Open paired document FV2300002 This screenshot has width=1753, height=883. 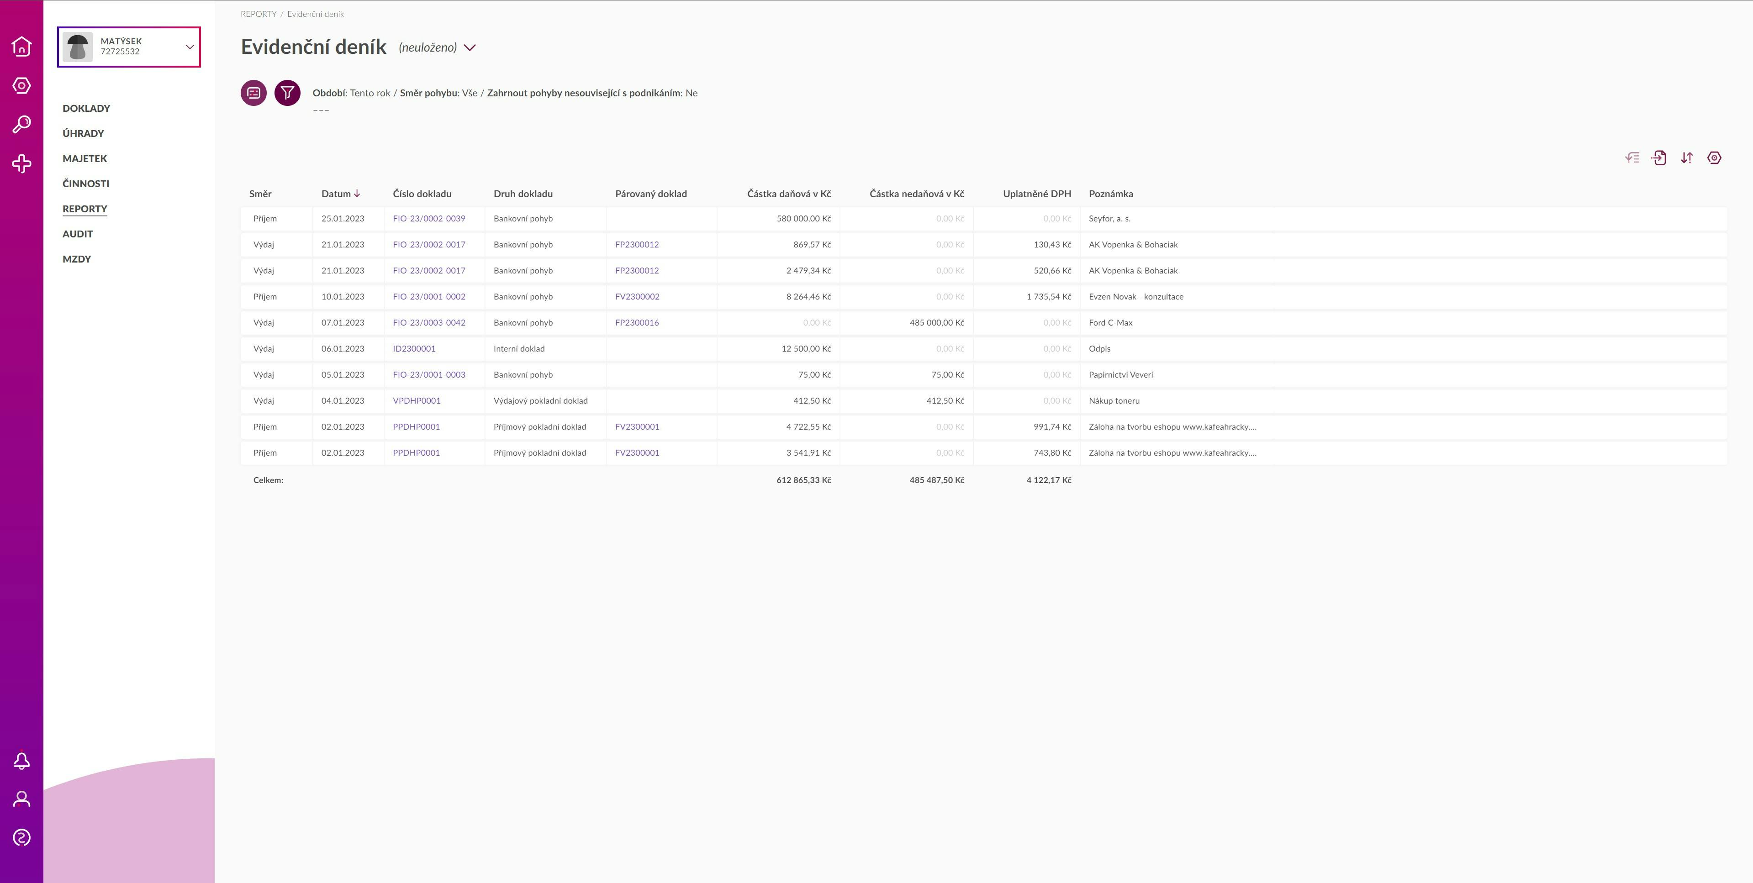pyautogui.click(x=637, y=297)
